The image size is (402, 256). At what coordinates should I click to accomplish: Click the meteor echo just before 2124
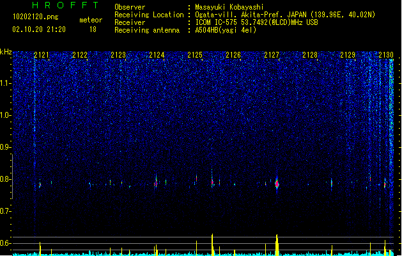coord(155,182)
